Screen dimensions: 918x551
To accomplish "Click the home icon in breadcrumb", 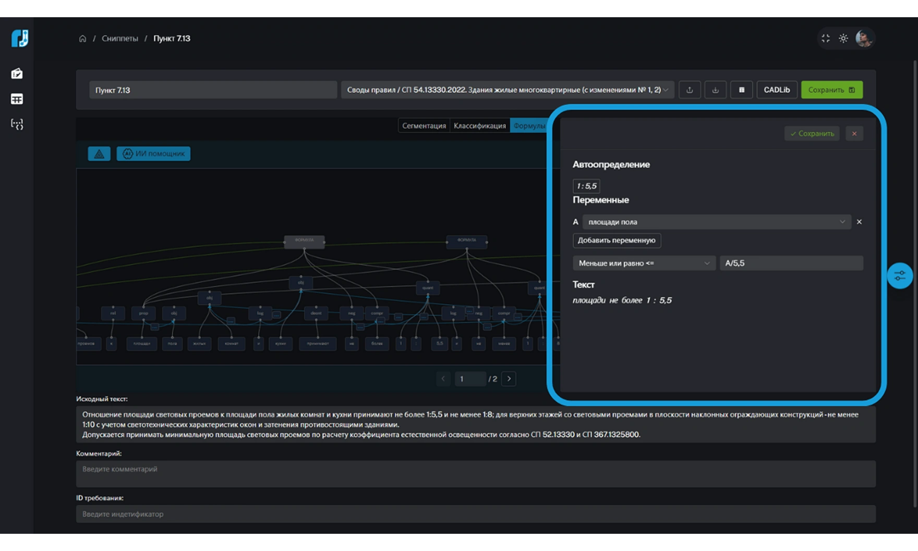I will pyautogui.click(x=82, y=39).
